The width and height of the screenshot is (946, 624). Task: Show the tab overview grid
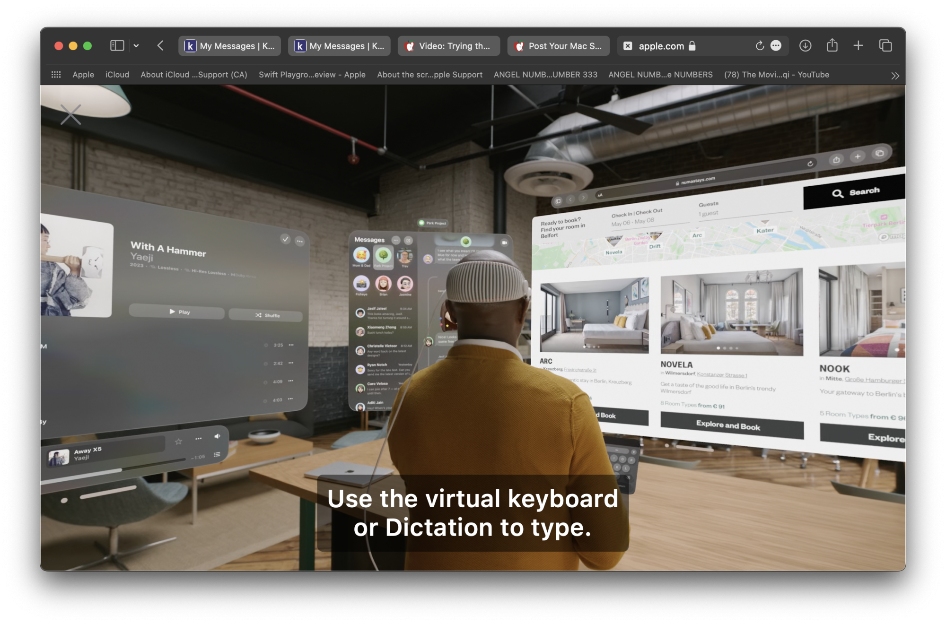[x=885, y=46]
